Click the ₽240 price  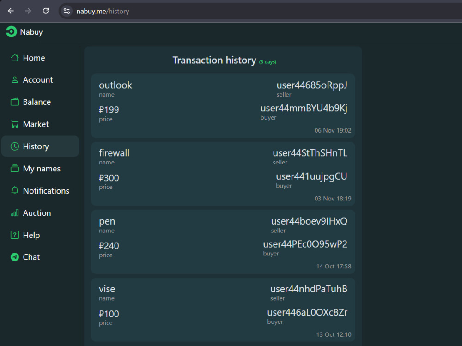click(109, 246)
